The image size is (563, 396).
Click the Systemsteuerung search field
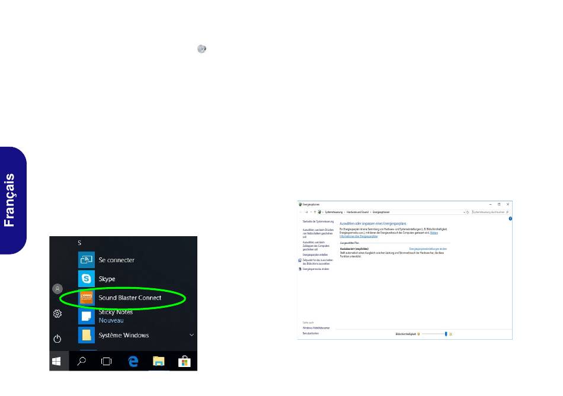click(490, 213)
